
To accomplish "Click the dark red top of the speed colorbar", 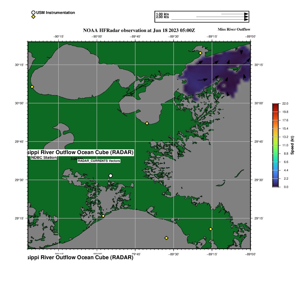I will 275,105.
